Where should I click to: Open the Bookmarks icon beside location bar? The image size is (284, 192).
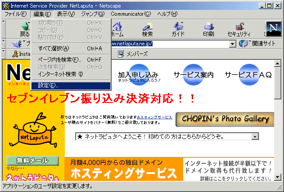(x=18, y=44)
